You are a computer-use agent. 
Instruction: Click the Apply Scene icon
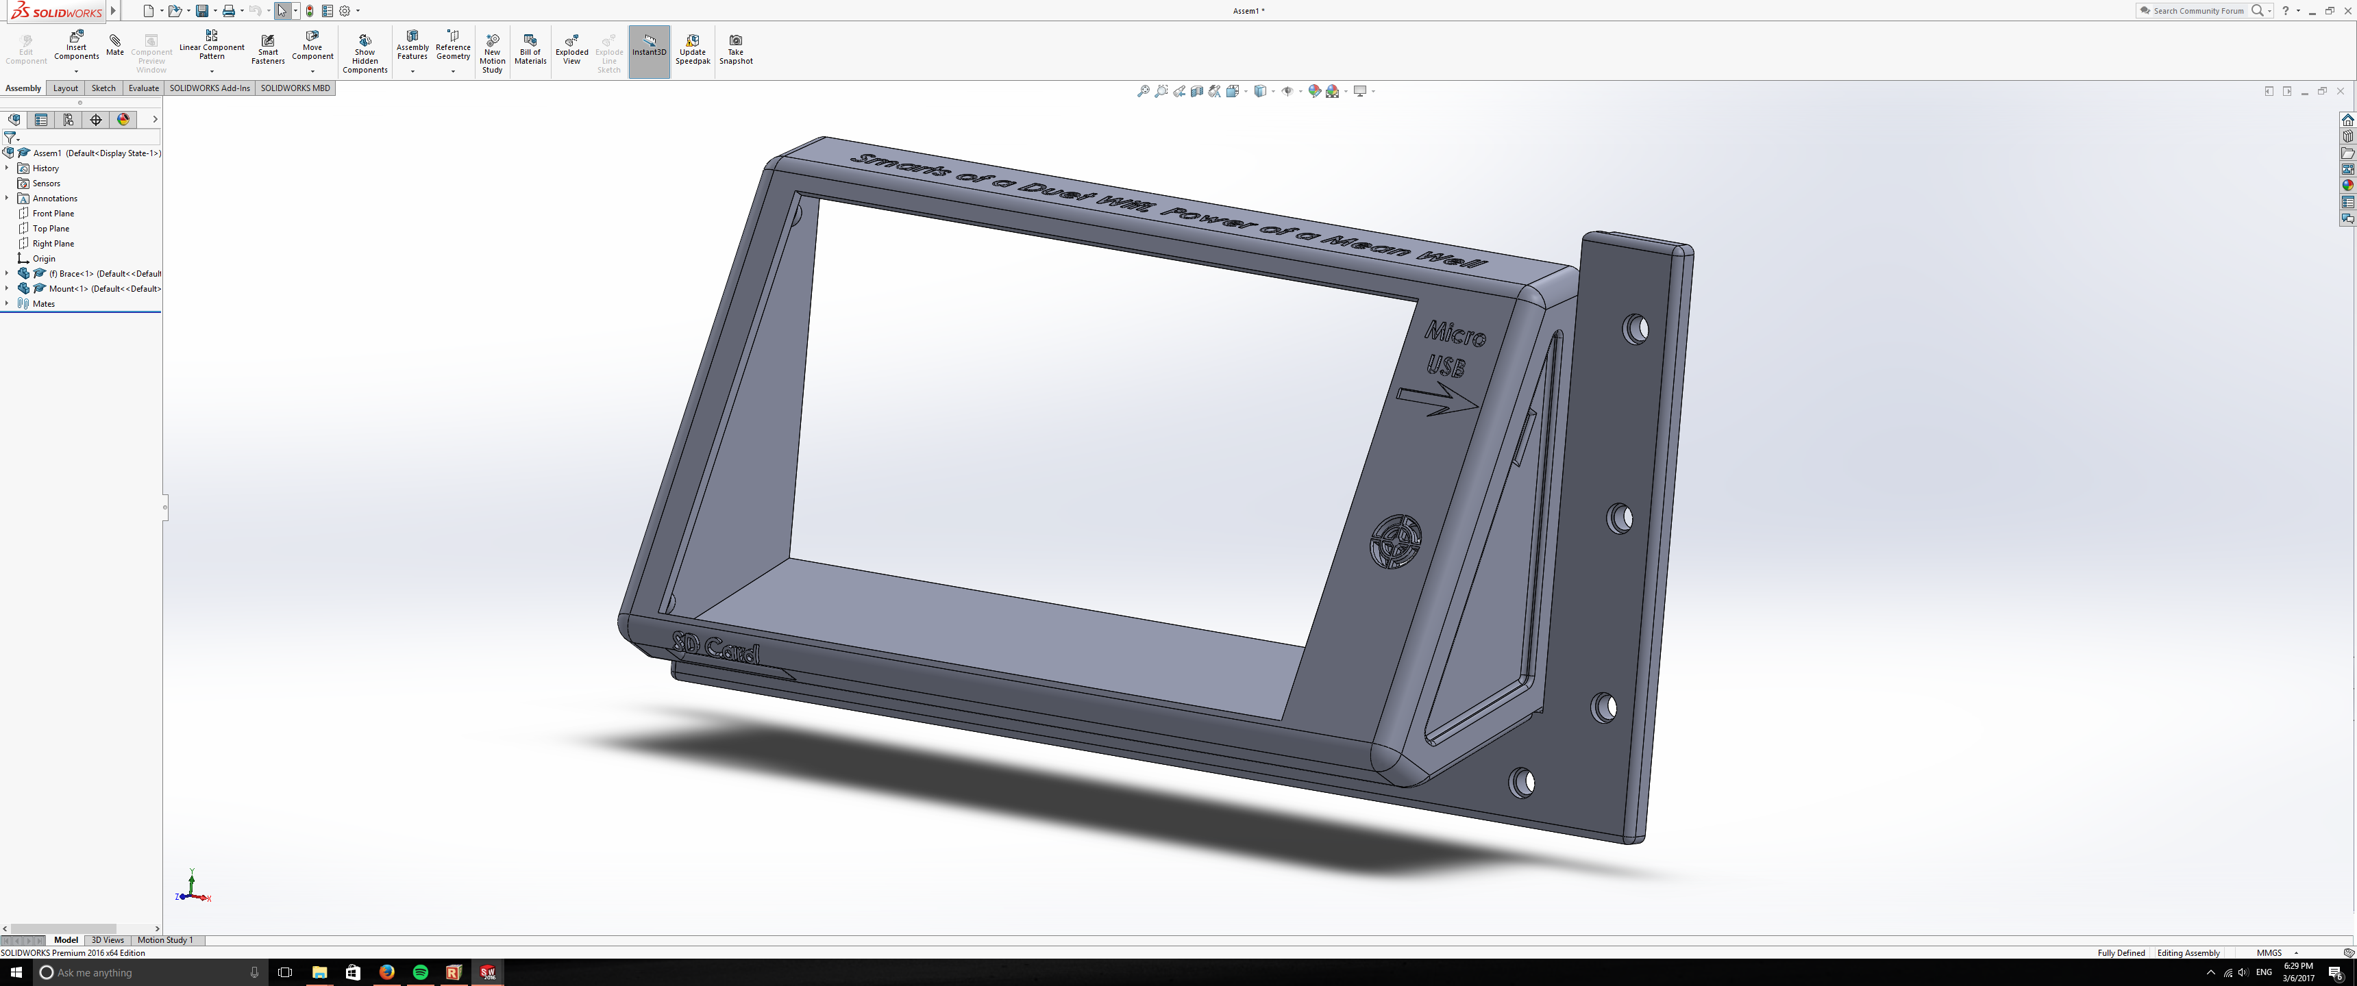click(1332, 90)
